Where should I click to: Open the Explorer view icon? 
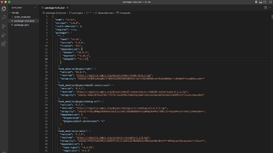(x=4, y=9)
